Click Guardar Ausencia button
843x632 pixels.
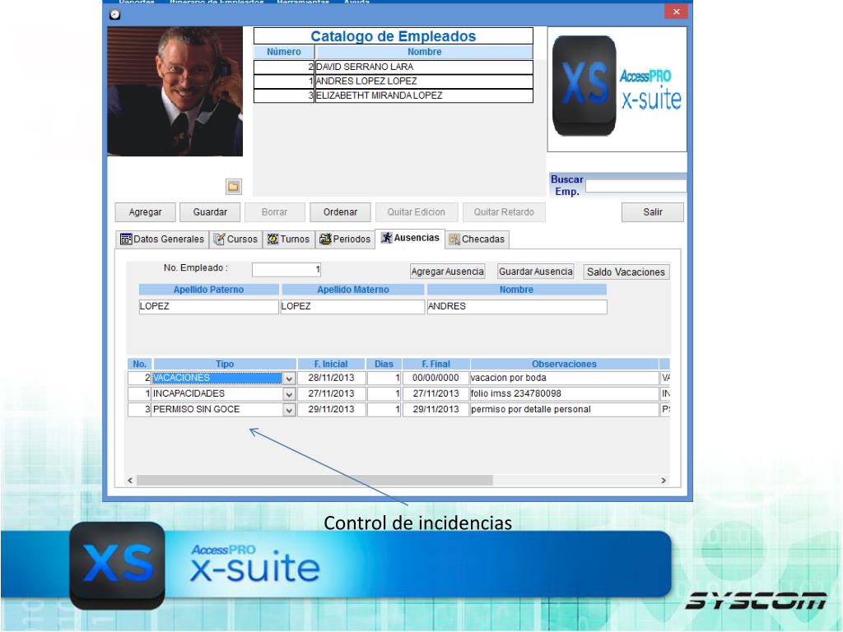[535, 272]
